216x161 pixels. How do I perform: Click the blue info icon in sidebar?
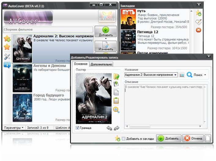tap(7, 65)
